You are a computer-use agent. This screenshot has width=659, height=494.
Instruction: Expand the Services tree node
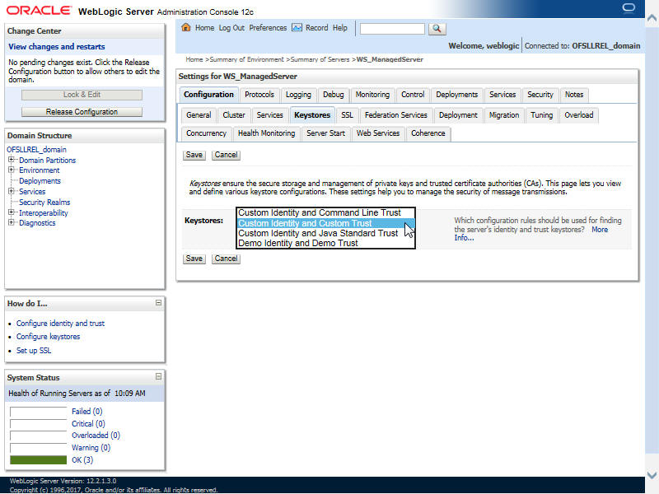tap(12, 191)
